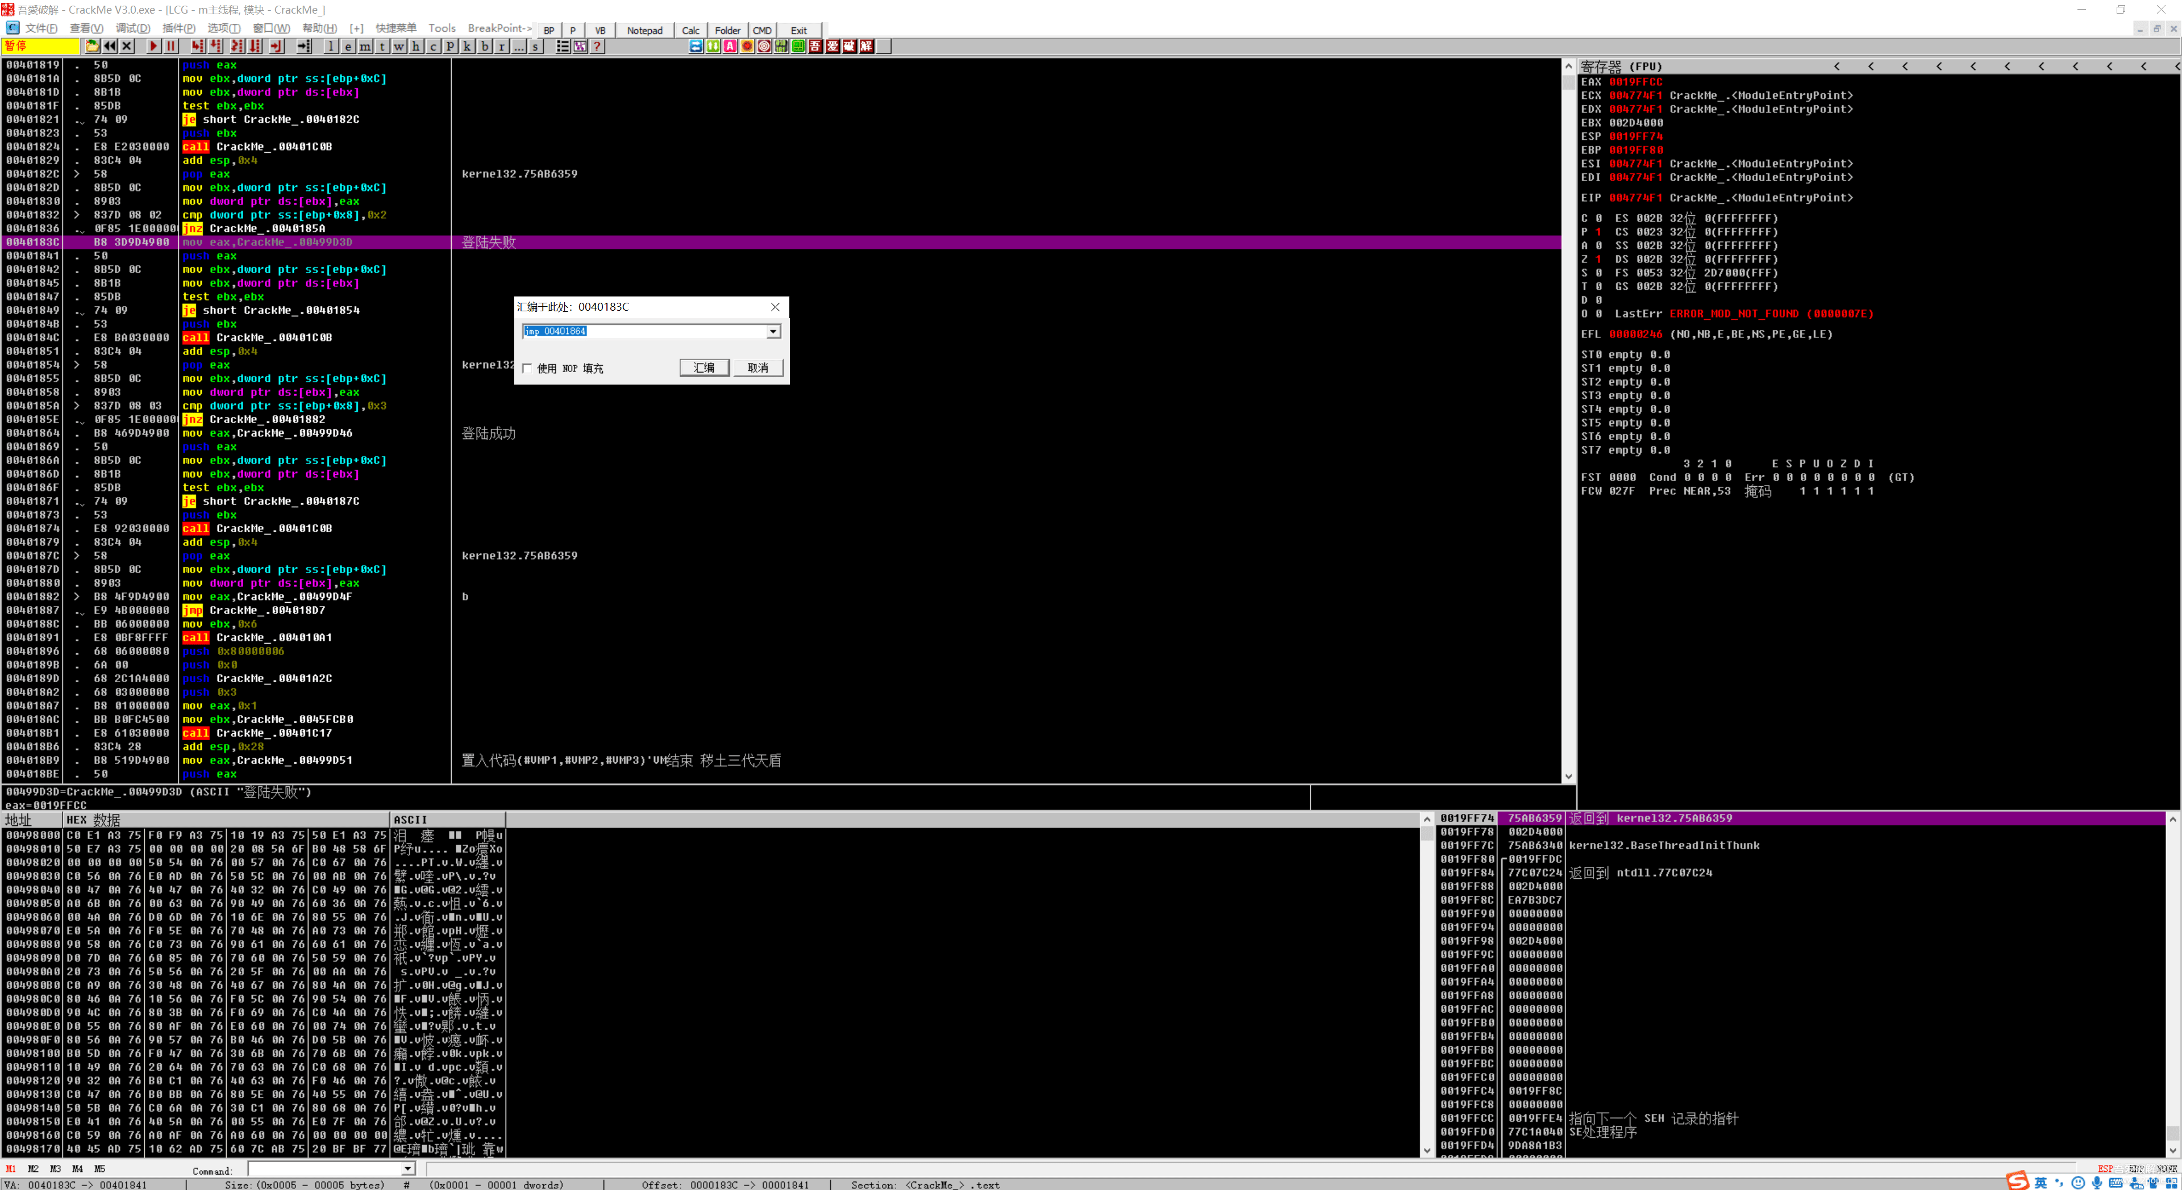The image size is (2182, 1190).
Task: Click the Step into toolbar icon
Action: 197,47
